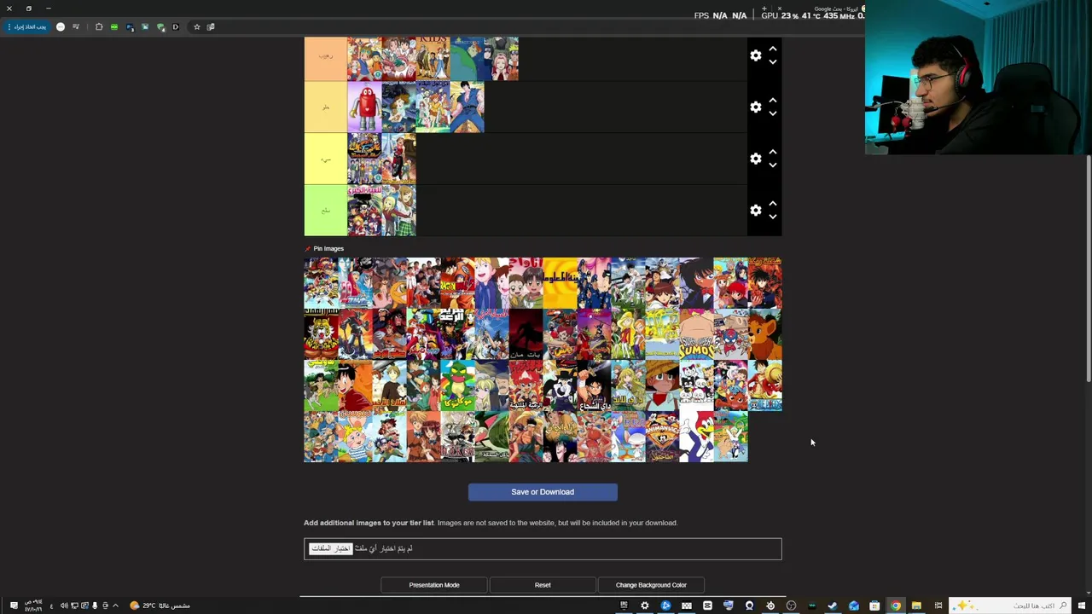Open settings gear for the orange tier row
The width and height of the screenshot is (1092, 614).
pos(755,55)
